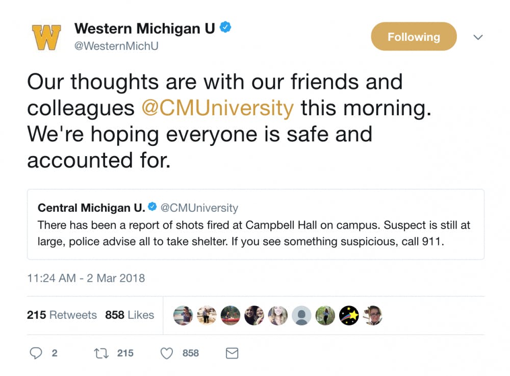Click the Central Michigan U. name in quote
This screenshot has width=510, height=376.
point(91,208)
